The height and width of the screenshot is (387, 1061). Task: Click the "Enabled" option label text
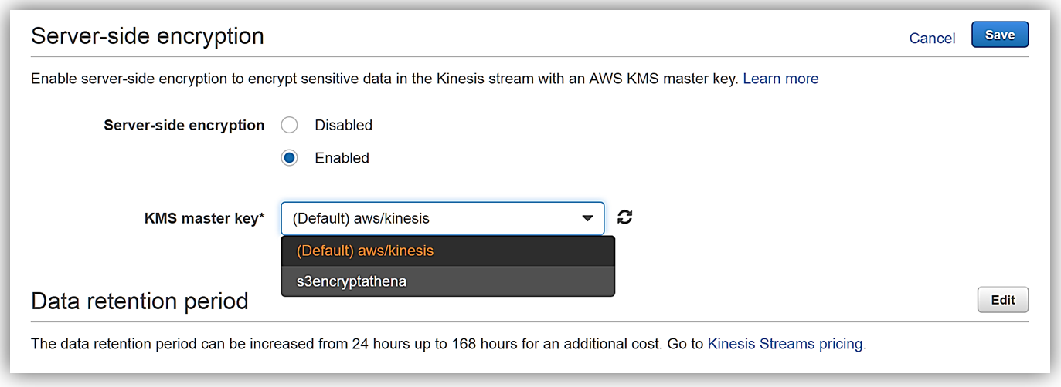point(342,158)
